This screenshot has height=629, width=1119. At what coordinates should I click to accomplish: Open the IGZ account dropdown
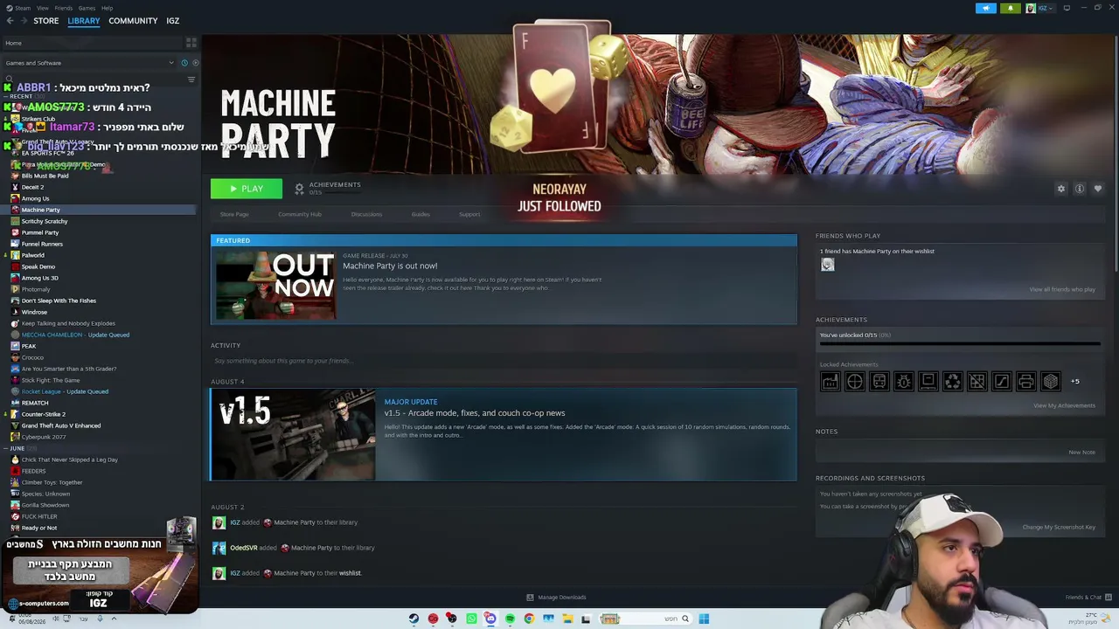(1043, 8)
